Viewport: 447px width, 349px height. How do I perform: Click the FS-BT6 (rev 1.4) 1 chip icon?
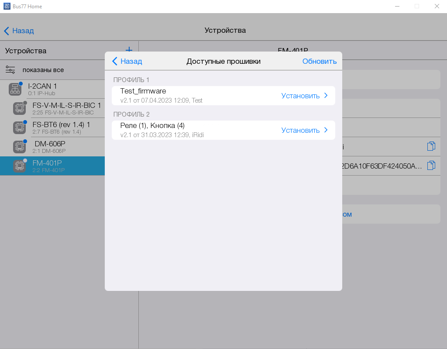tap(19, 128)
